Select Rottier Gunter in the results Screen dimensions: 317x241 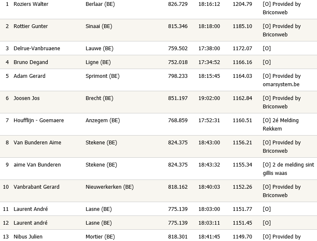pos(31,26)
